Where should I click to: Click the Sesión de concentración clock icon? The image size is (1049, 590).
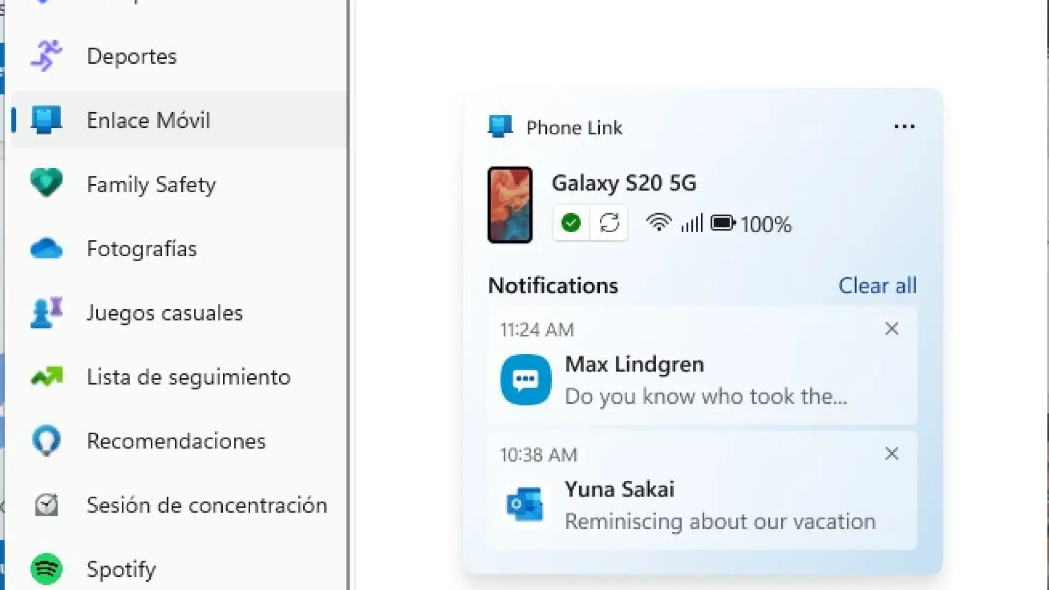(46, 505)
